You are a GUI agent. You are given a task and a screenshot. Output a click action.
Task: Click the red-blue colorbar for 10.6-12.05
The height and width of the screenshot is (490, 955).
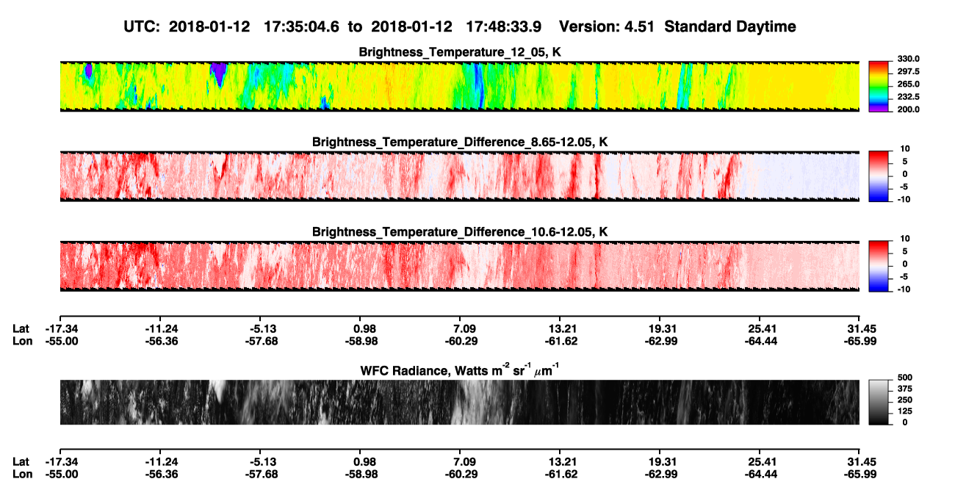877,266
